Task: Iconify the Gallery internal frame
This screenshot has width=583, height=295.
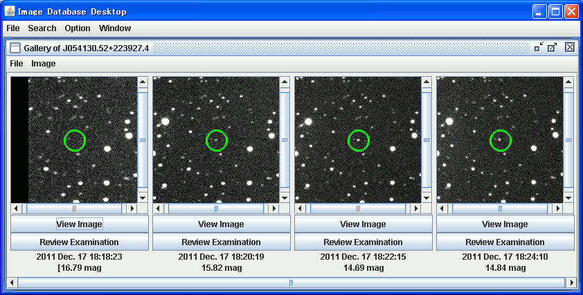Action: pos(539,47)
